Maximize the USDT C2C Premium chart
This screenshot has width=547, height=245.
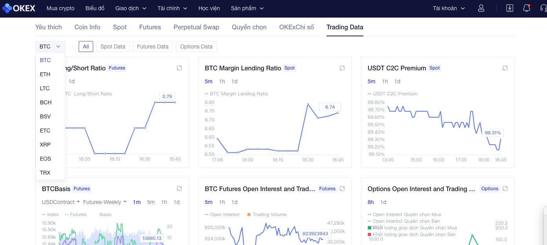click(505, 68)
